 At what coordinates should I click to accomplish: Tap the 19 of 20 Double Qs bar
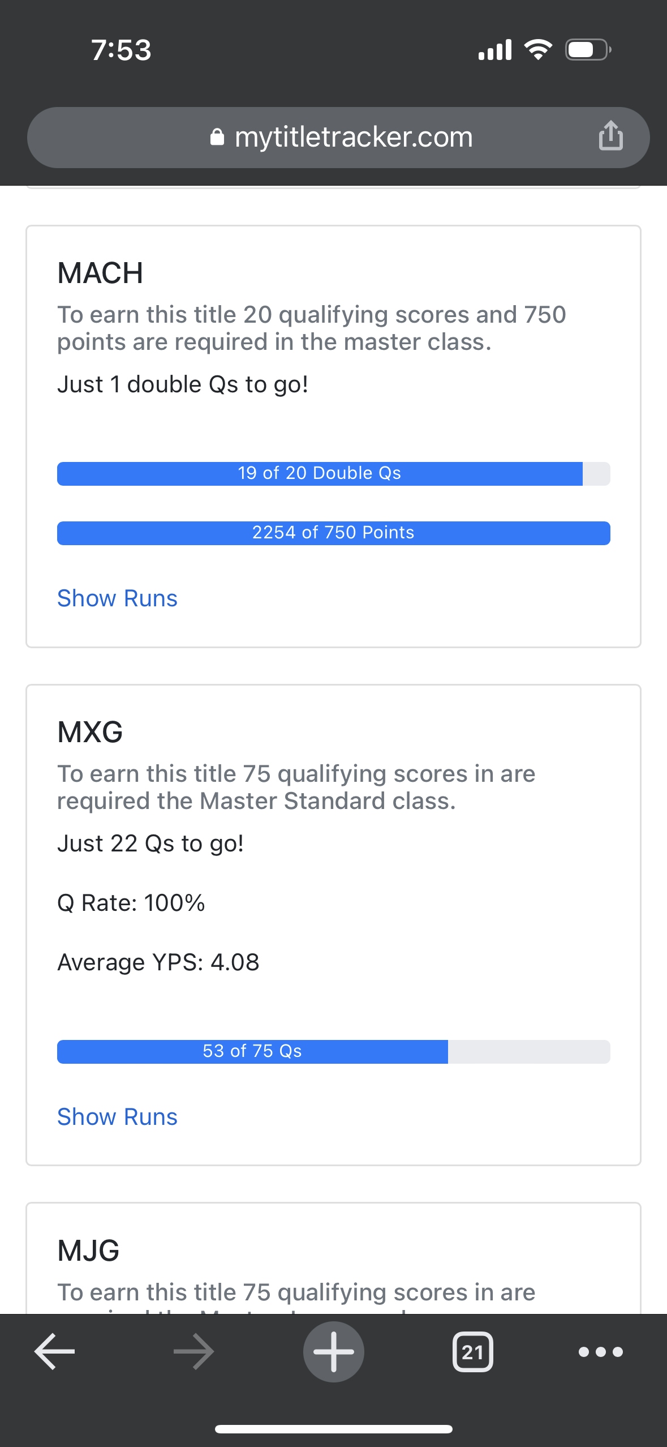tap(334, 473)
